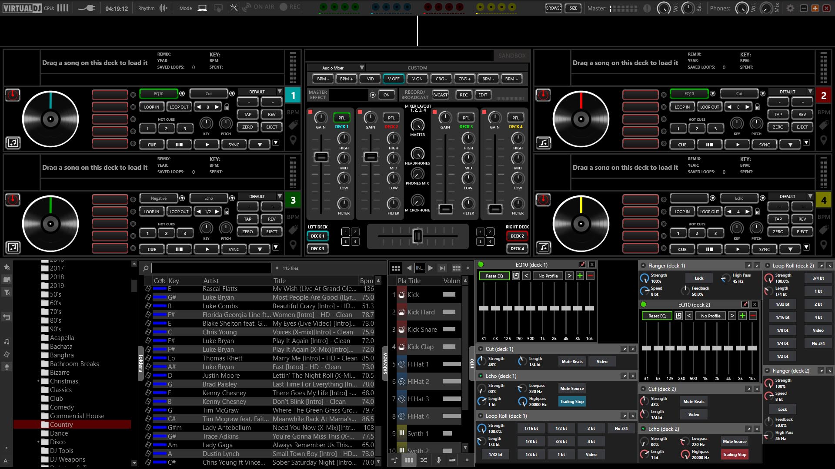Open deck 3 Negative effect dropdown arrow
835x469 pixels.
(x=182, y=198)
